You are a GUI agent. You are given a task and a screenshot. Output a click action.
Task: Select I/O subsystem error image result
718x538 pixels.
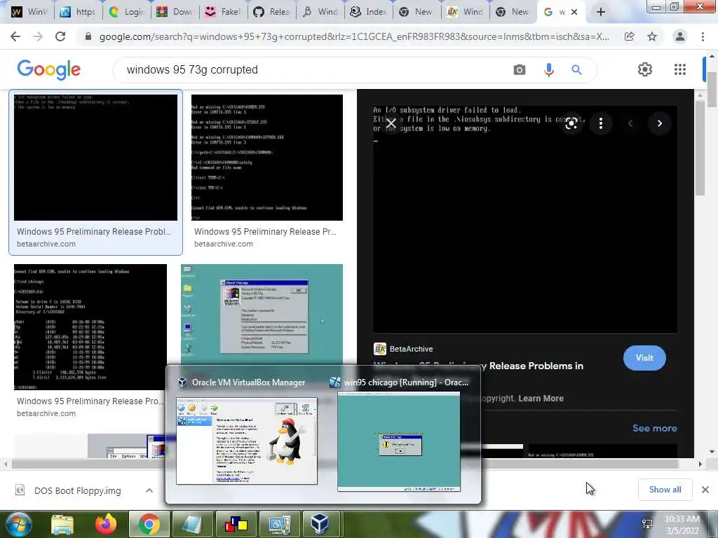click(x=95, y=158)
